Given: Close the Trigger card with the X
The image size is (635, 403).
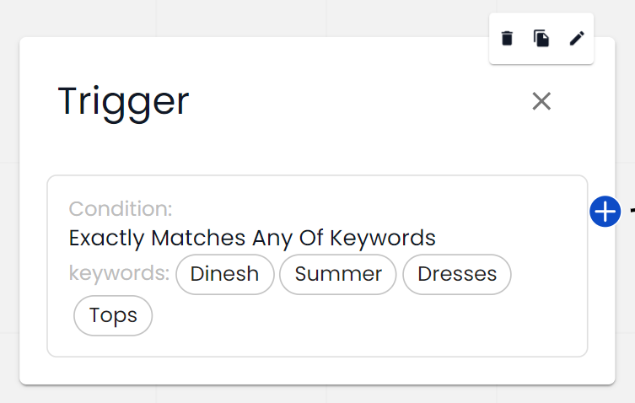Looking at the screenshot, I should coord(541,101).
